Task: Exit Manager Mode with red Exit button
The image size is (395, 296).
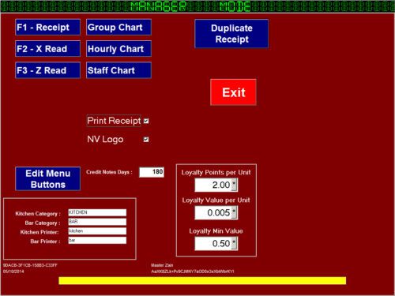Action: pyautogui.click(x=233, y=92)
